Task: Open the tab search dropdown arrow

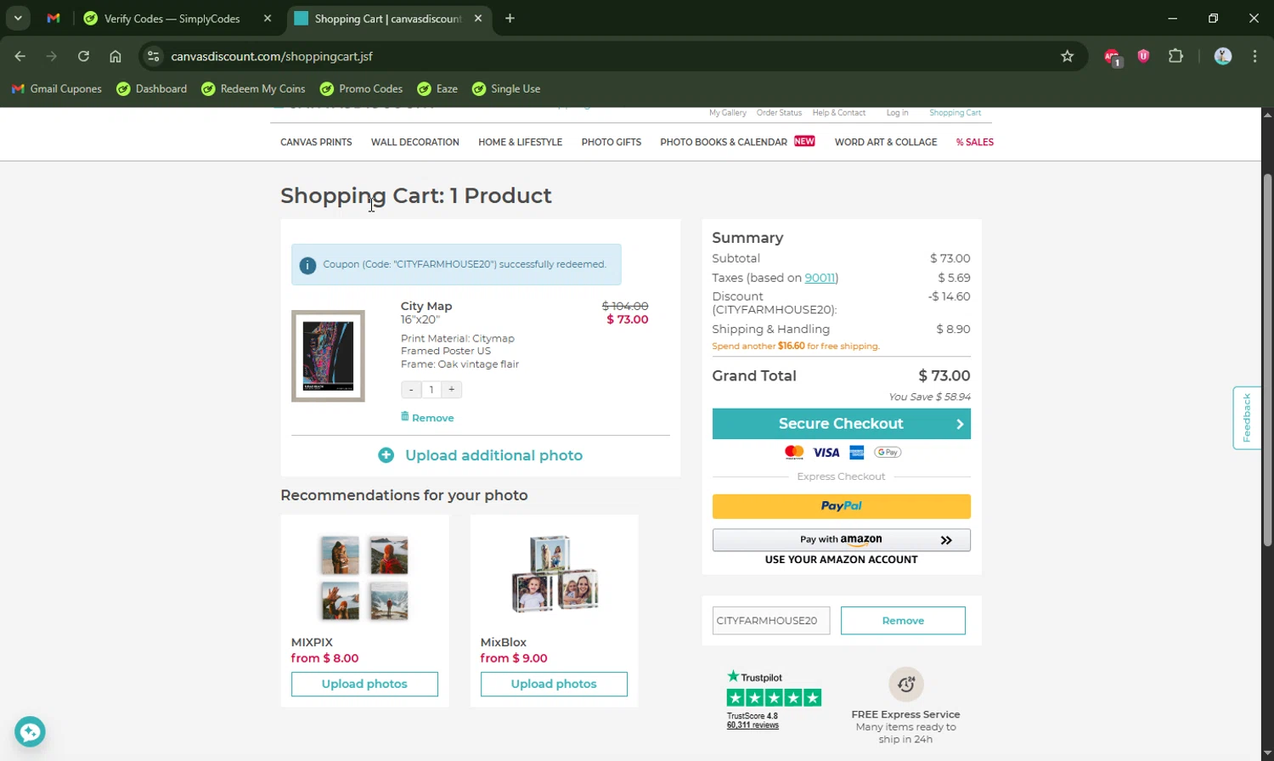Action: 18,18
